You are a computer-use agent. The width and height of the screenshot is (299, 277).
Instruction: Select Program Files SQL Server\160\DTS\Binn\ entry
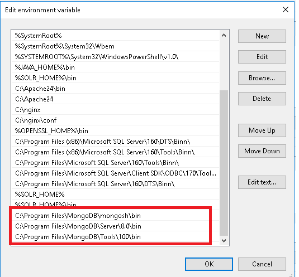click(115, 184)
